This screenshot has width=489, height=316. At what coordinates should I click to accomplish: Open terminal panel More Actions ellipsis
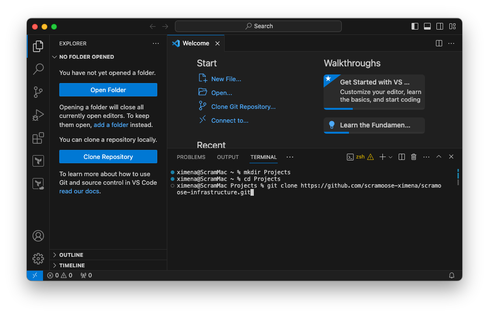tap(426, 157)
